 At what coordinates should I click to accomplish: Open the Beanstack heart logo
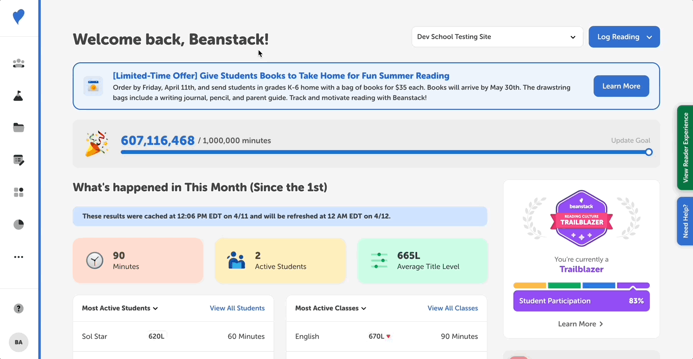click(x=18, y=16)
